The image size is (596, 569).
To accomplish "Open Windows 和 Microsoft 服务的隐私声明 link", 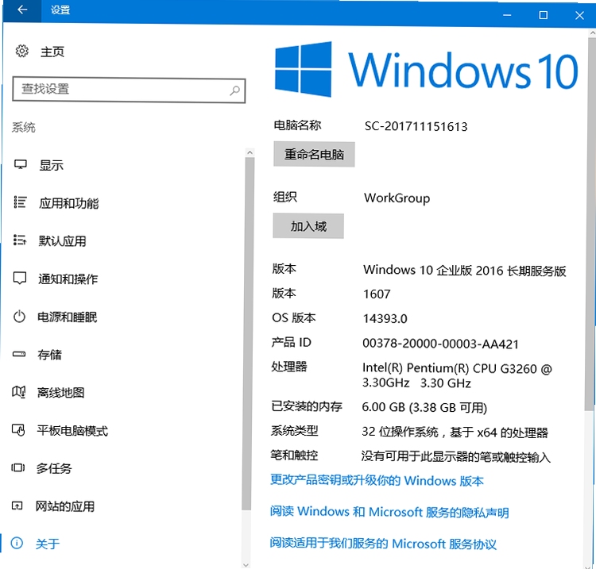I will (x=389, y=512).
